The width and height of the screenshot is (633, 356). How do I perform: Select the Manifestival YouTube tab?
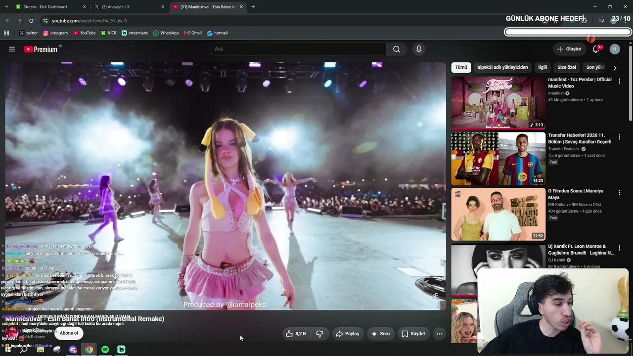click(208, 7)
